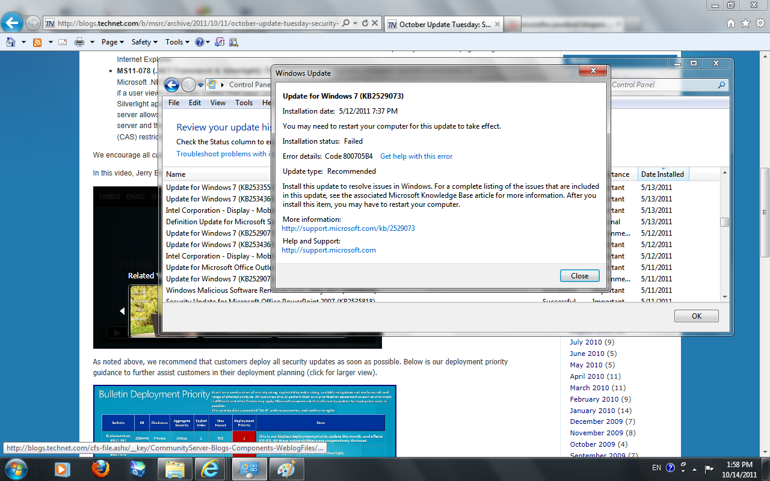
Task: Open View menu in Control Panel
Action: coord(218,103)
